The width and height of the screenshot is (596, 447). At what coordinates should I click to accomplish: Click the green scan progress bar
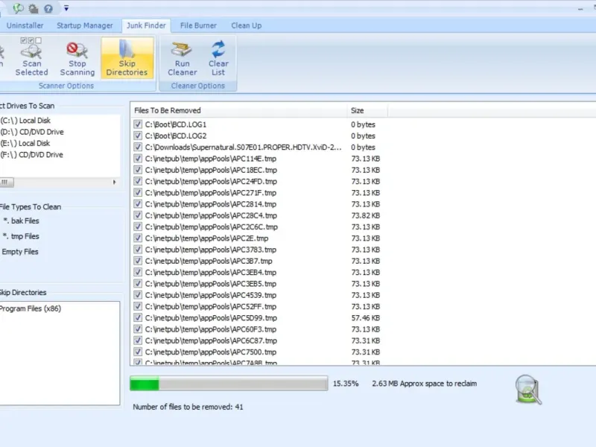(x=229, y=384)
